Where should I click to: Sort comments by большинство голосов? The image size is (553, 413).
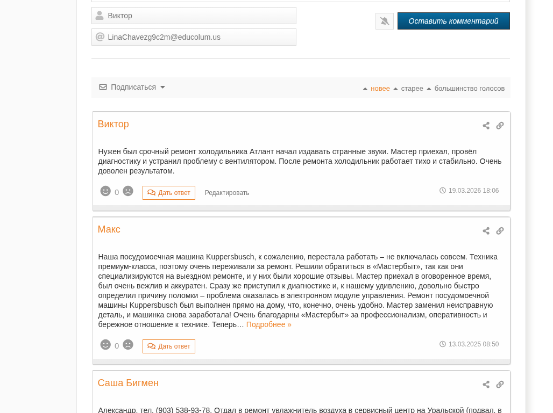(470, 89)
